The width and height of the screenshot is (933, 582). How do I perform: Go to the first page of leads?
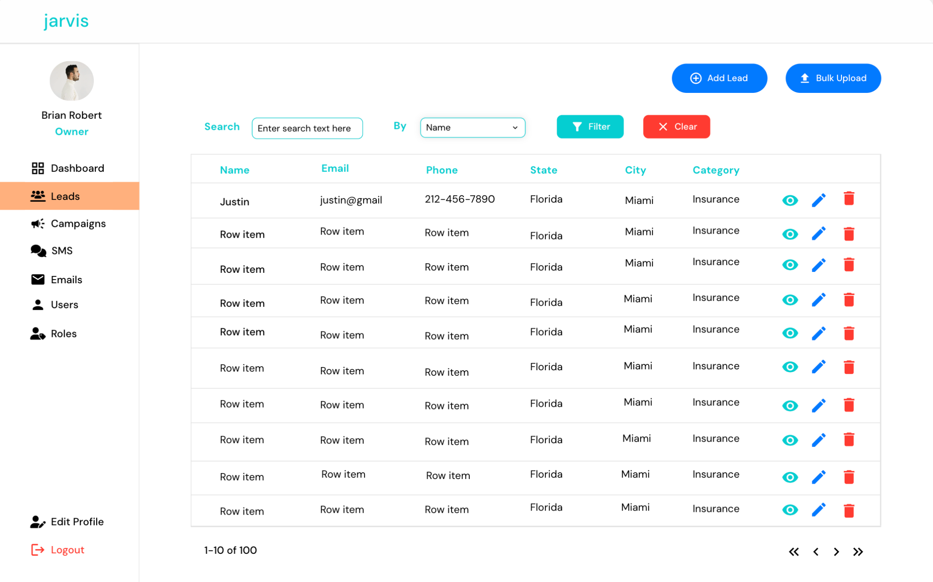[794, 552]
